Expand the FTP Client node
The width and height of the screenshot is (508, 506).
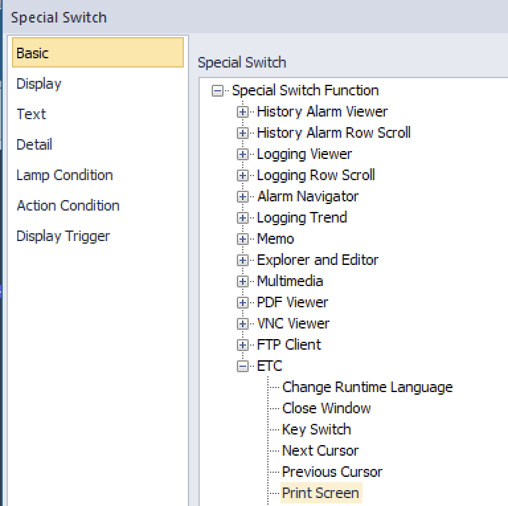[242, 345]
